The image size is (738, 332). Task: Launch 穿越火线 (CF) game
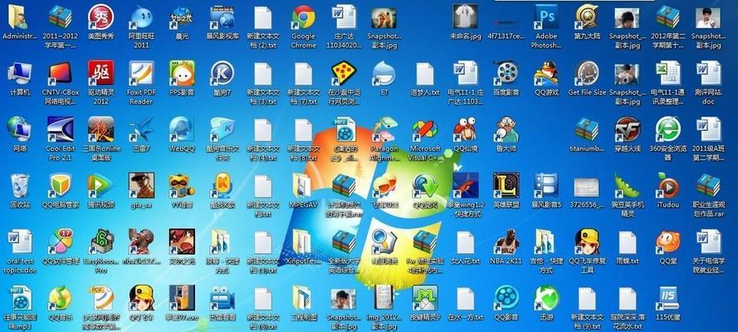point(628,129)
